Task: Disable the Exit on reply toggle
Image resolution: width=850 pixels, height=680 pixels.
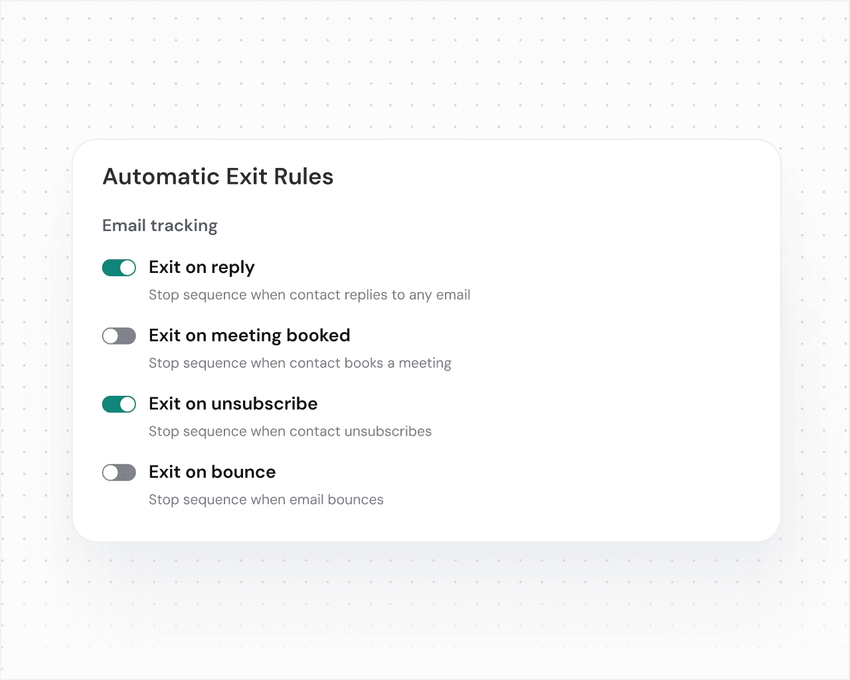Action: pos(119,268)
